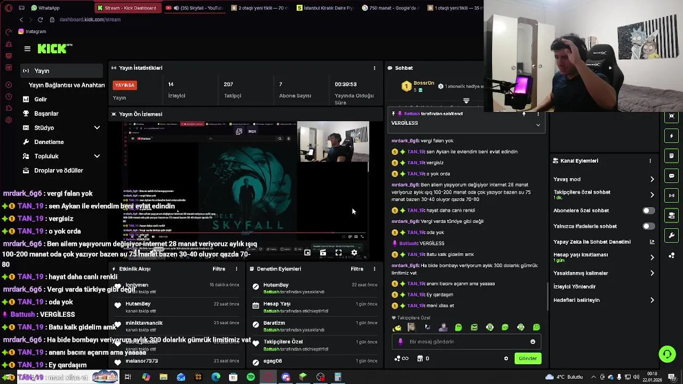Viewport: 683px width, 384px height.
Task: Open File Explorer from taskbar
Action: (x=163, y=377)
